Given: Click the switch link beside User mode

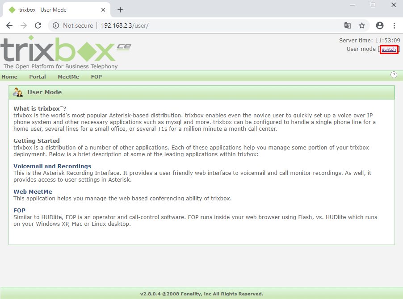Looking at the screenshot, I should point(389,49).
